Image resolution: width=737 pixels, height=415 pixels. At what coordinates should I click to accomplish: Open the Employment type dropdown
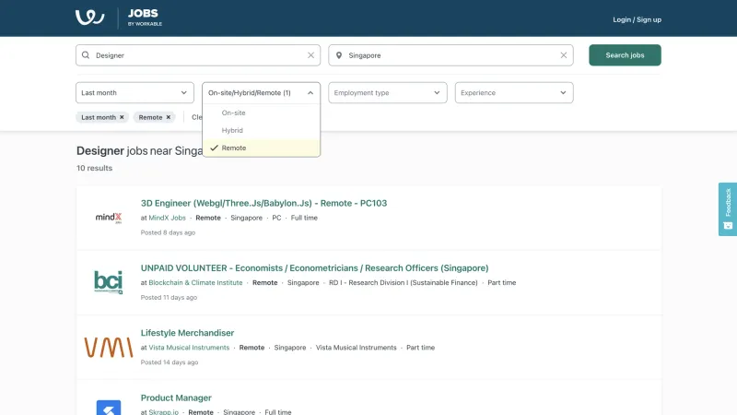pyautogui.click(x=388, y=93)
